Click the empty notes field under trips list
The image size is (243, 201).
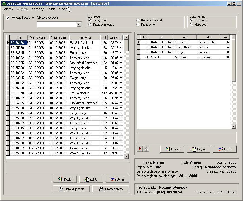coord(68,167)
